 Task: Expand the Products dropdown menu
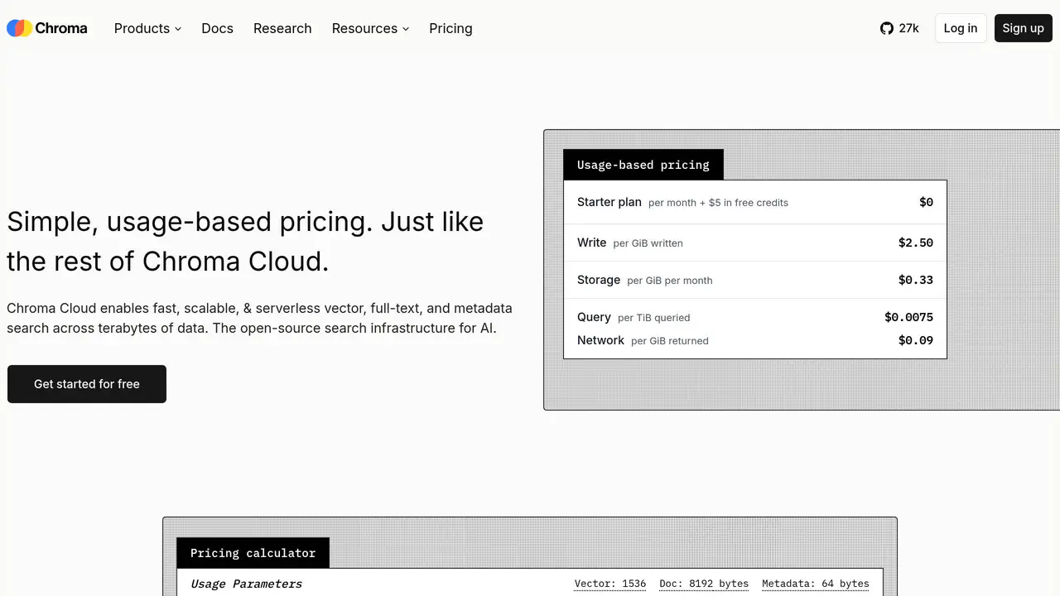click(x=147, y=28)
